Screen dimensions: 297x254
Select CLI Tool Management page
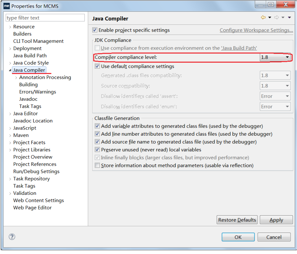(38, 41)
